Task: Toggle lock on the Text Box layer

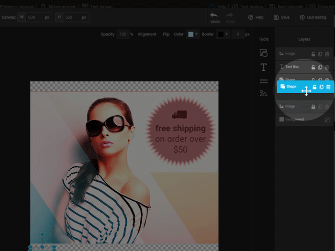Action: (x=313, y=67)
